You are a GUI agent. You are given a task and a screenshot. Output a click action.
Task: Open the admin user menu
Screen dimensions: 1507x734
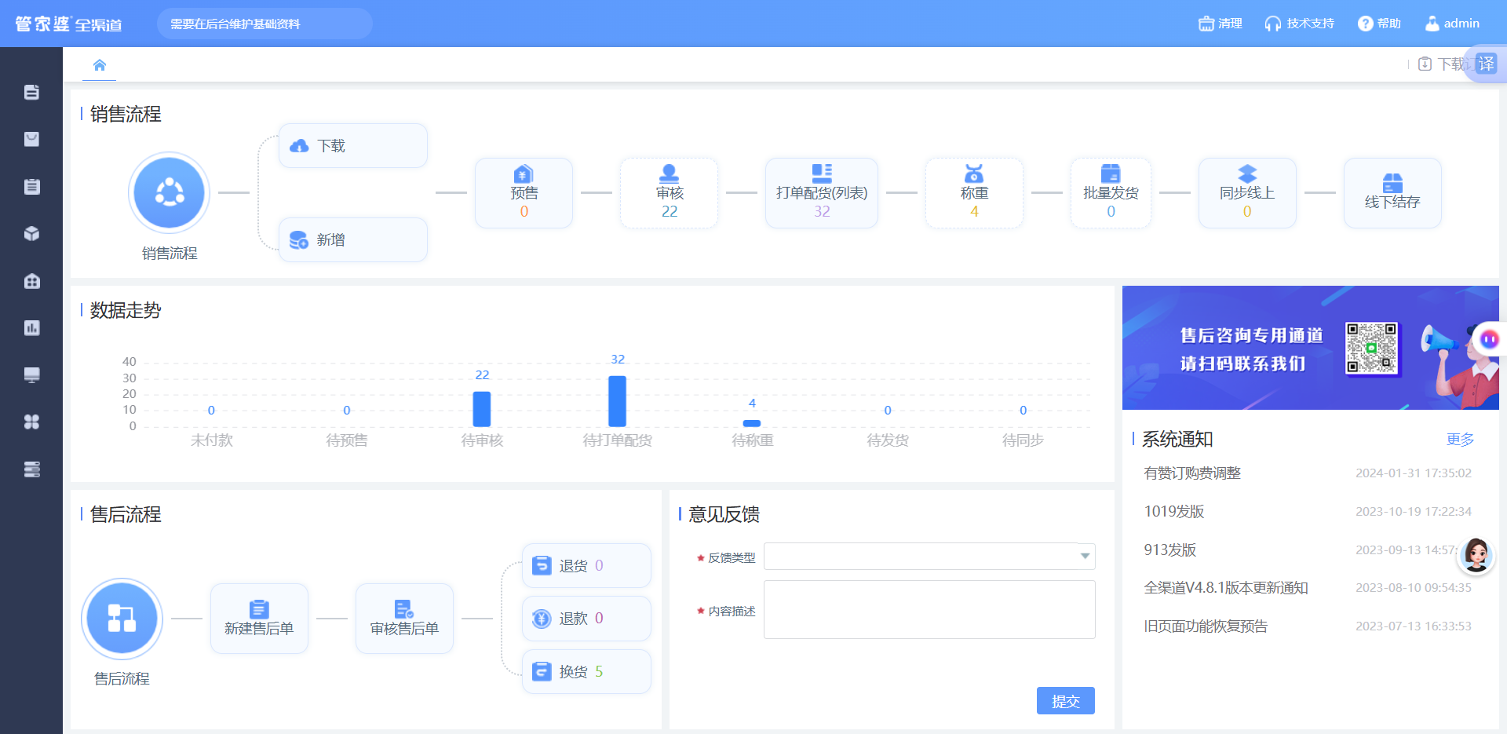(x=1452, y=24)
